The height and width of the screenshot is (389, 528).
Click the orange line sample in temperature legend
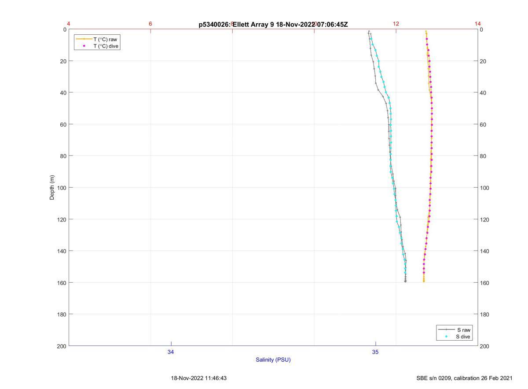pos(84,39)
